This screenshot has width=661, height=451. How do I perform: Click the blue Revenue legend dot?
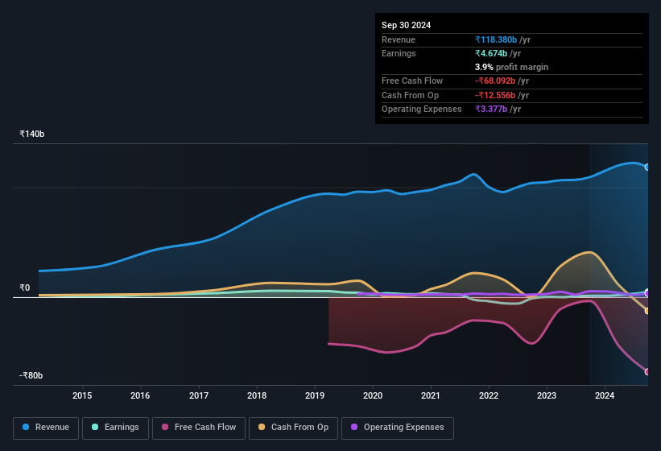[x=27, y=428]
